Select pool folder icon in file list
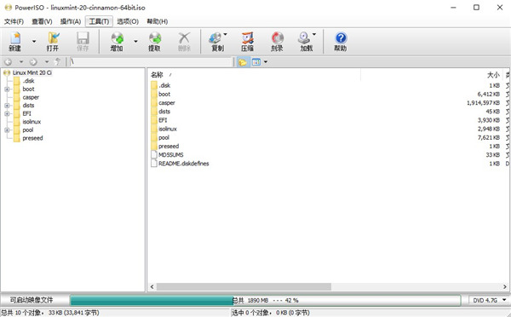Screen dimensions: 511x317 (154, 138)
